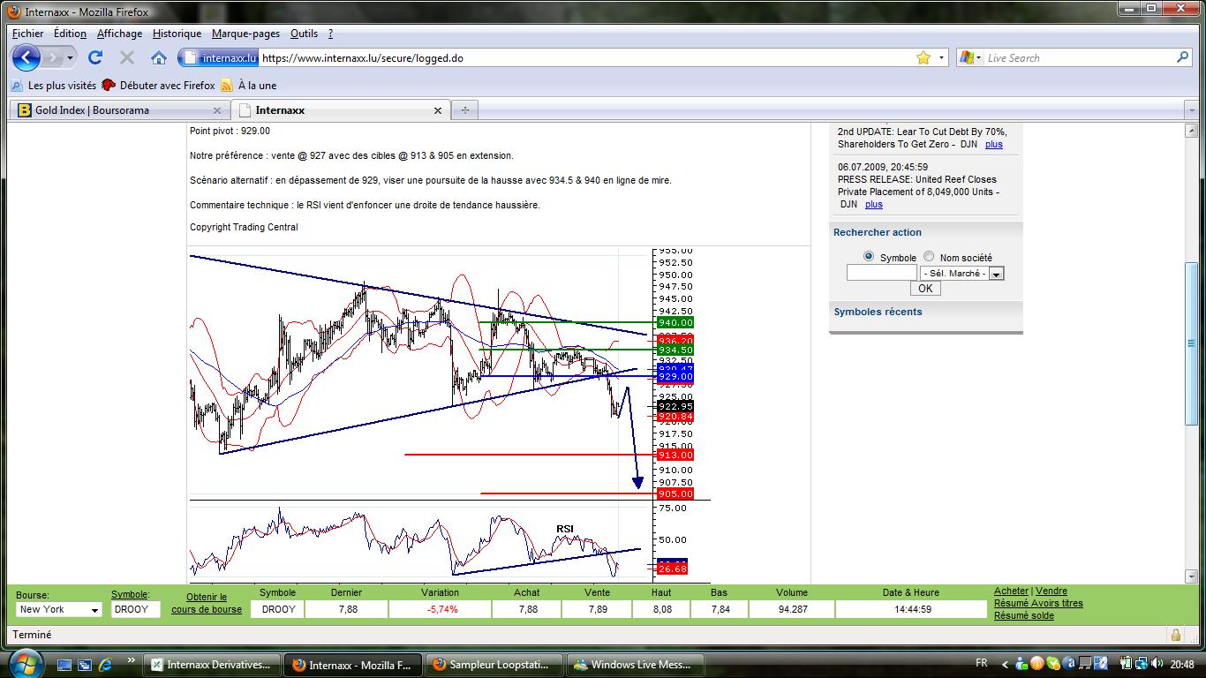
Task: Switch to the Gold Index Boursorama tab
Action: (x=92, y=110)
